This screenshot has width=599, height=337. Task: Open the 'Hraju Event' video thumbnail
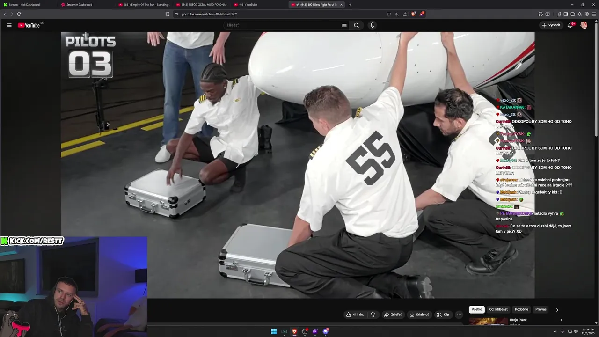pyautogui.click(x=488, y=321)
